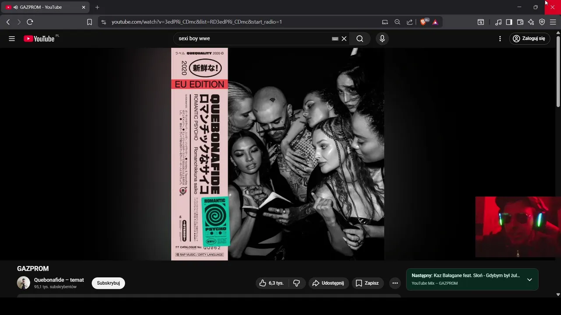Open the YouTube guide hamburger menu
Viewport: 561px width, 315px height.
[x=12, y=38]
